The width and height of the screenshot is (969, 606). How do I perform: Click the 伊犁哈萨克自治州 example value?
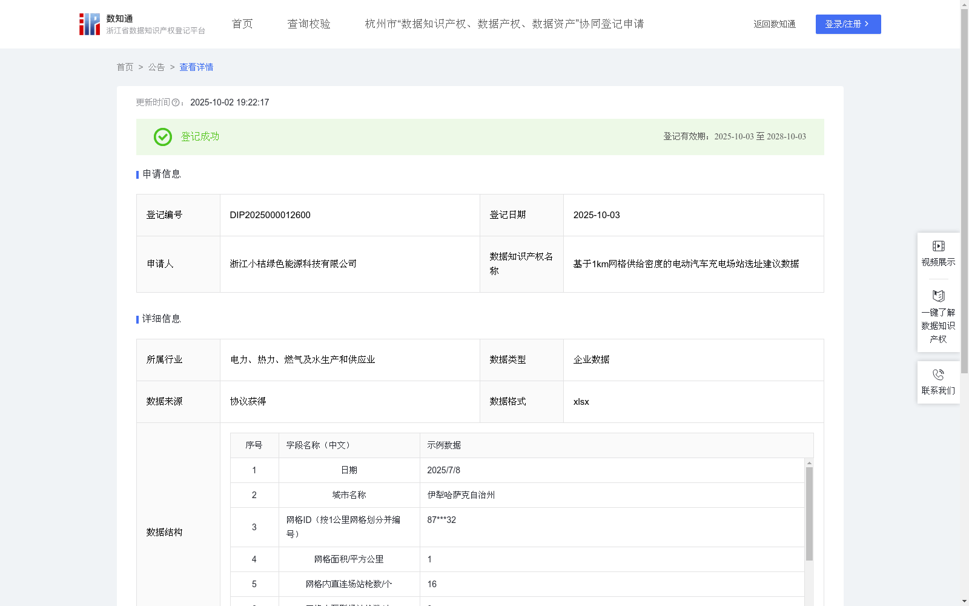click(x=461, y=495)
